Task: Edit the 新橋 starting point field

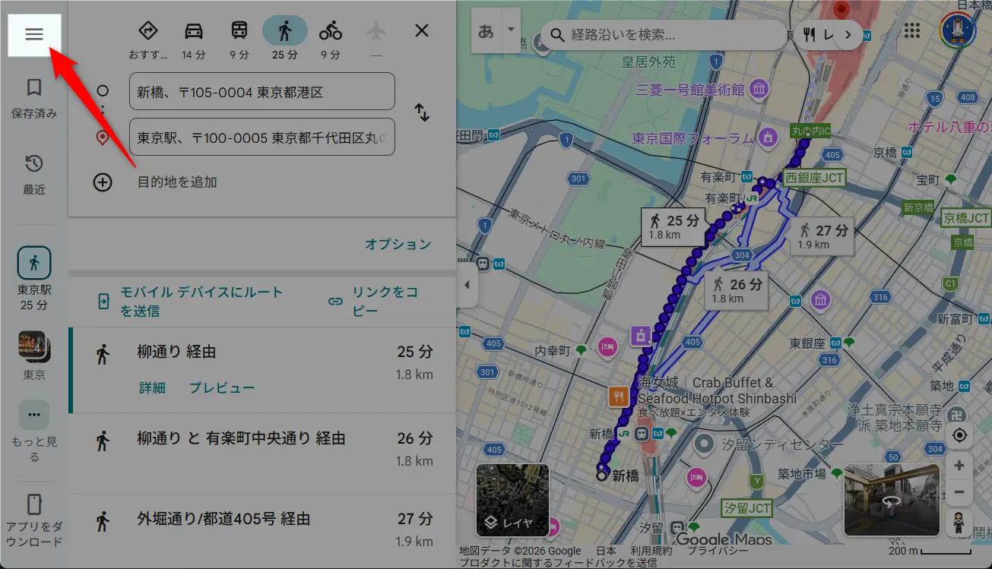Action: point(262,91)
